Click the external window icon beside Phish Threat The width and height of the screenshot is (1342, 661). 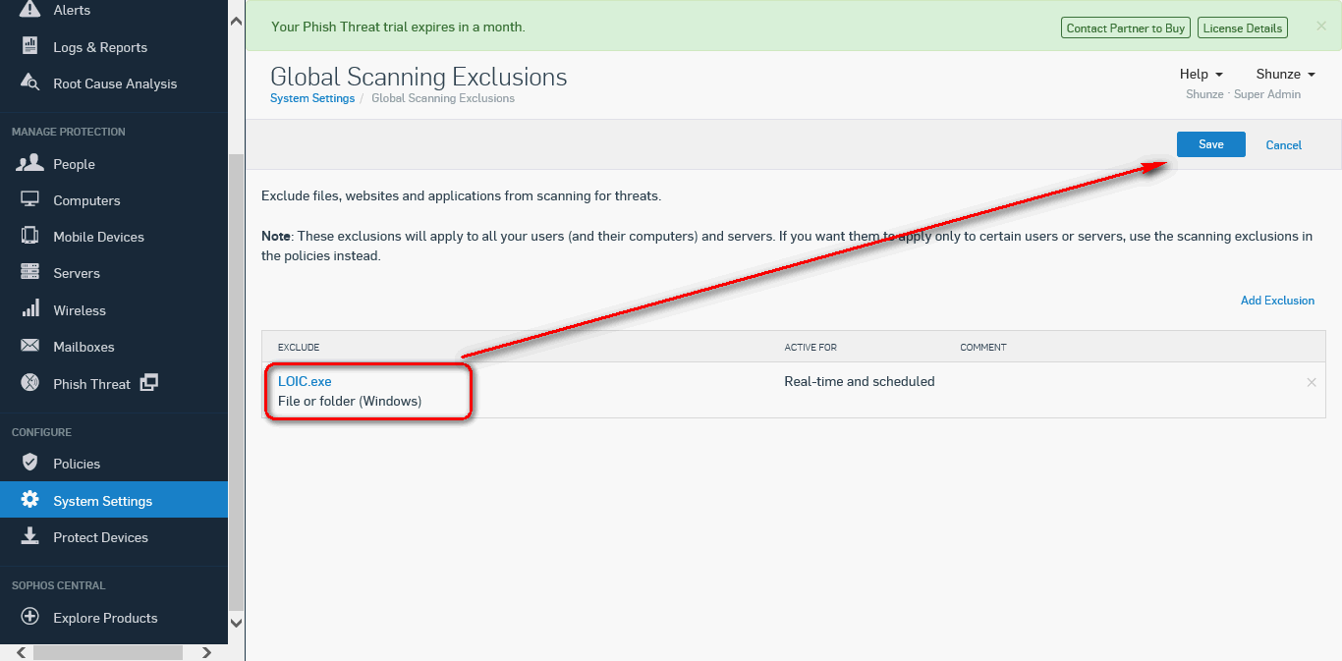tap(149, 383)
